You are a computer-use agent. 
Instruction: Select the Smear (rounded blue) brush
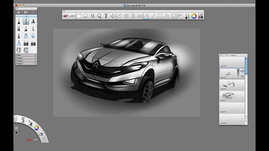(x=26, y=36)
